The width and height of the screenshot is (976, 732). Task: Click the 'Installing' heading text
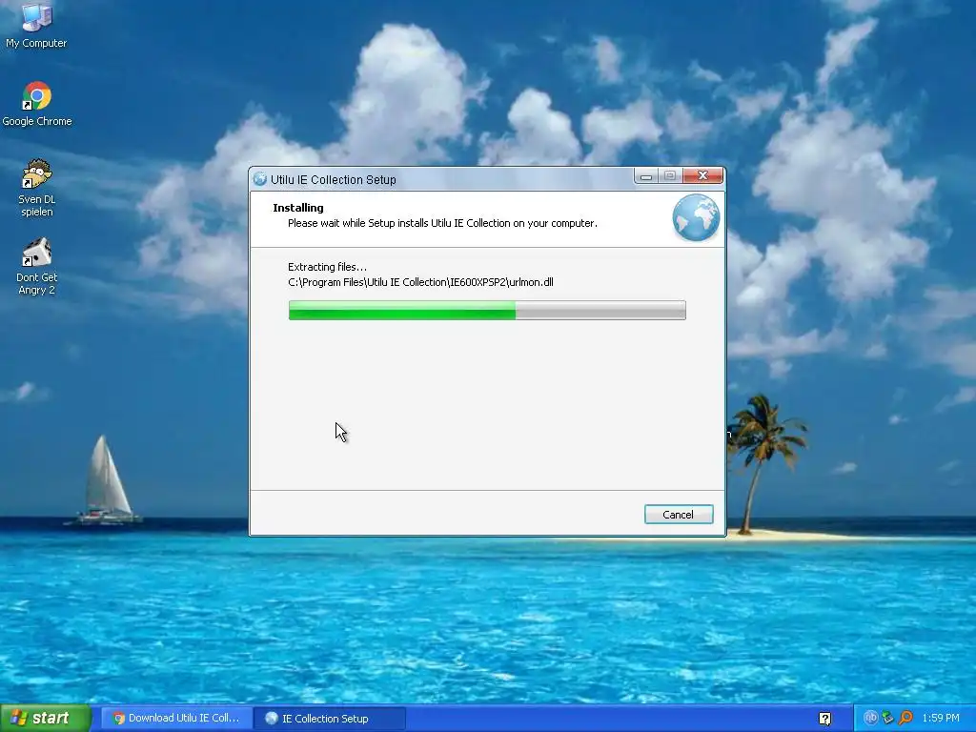pyautogui.click(x=298, y=208)
